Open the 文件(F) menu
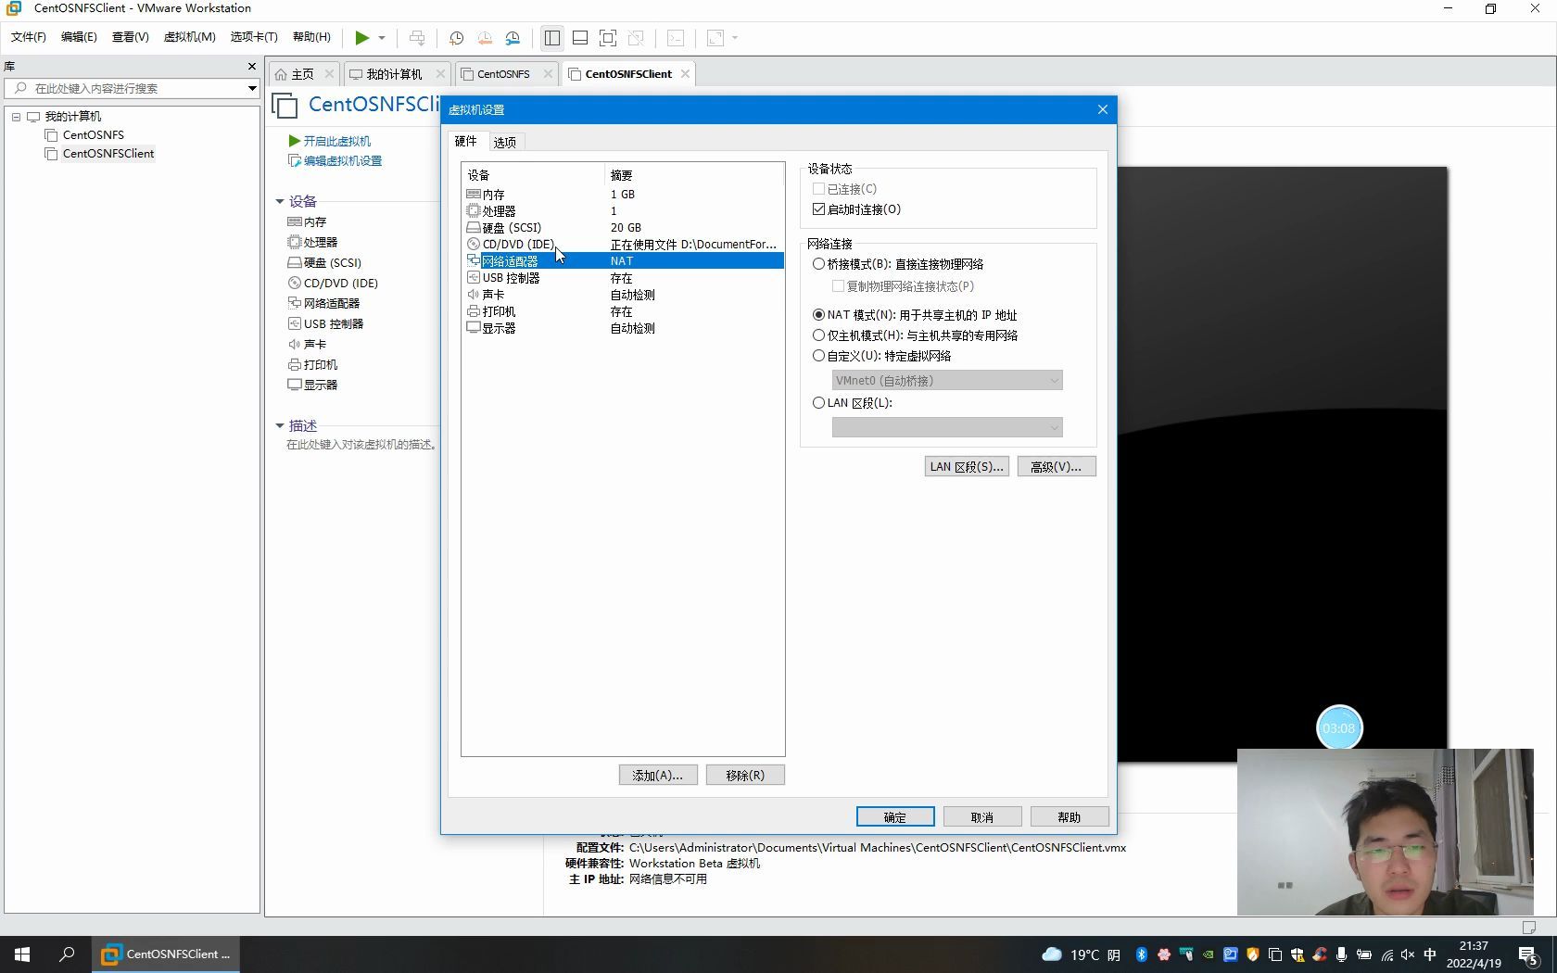The width and height of the screenshot is (1557, 973). (29, 37)
